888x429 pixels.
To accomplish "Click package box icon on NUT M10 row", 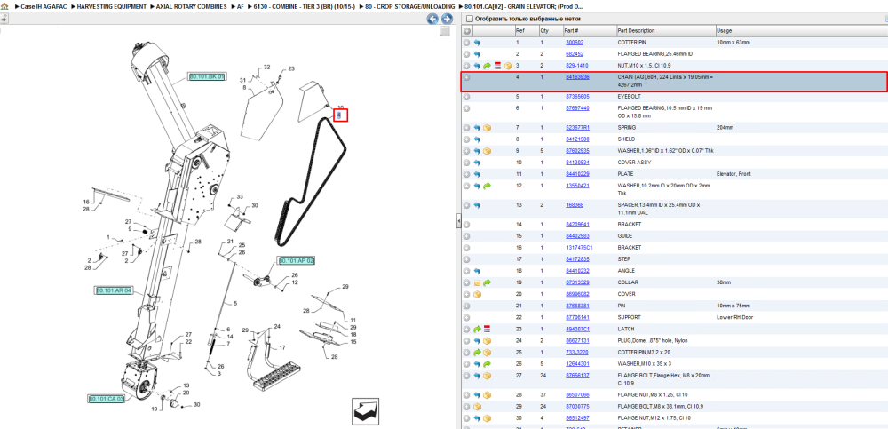I will point(508,66).
